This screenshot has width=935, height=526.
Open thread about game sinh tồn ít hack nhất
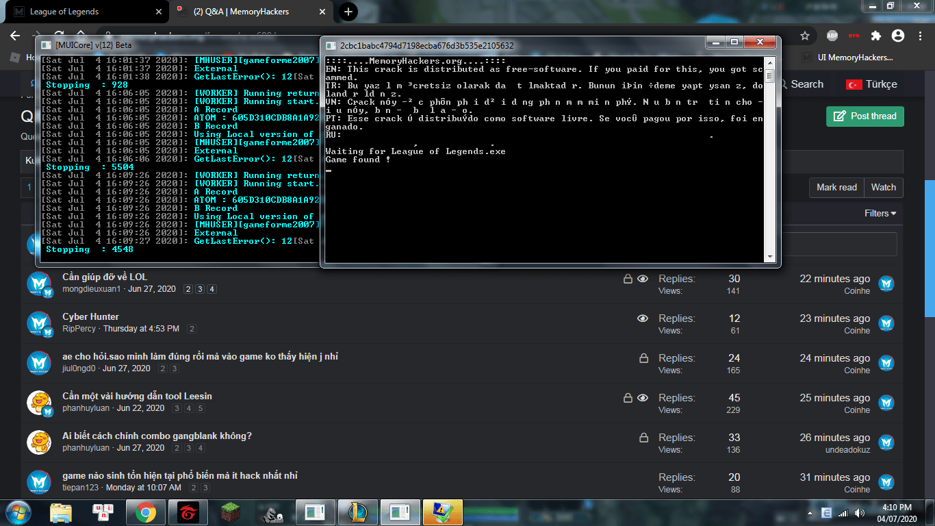coord(180,475)
